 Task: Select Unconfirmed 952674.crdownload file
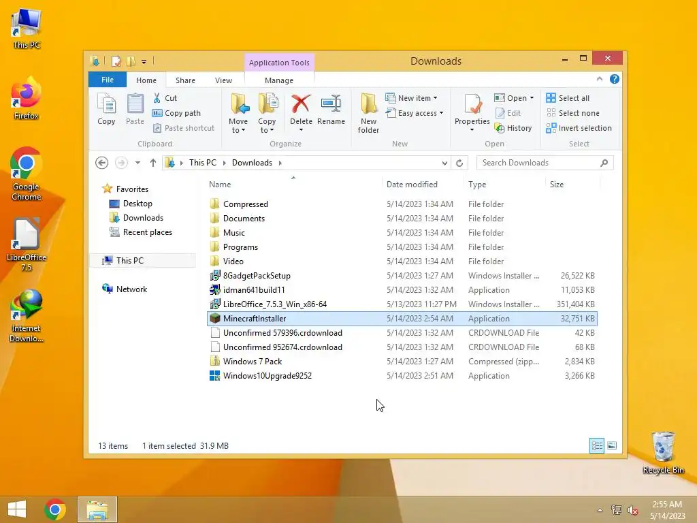coord(402,347)
